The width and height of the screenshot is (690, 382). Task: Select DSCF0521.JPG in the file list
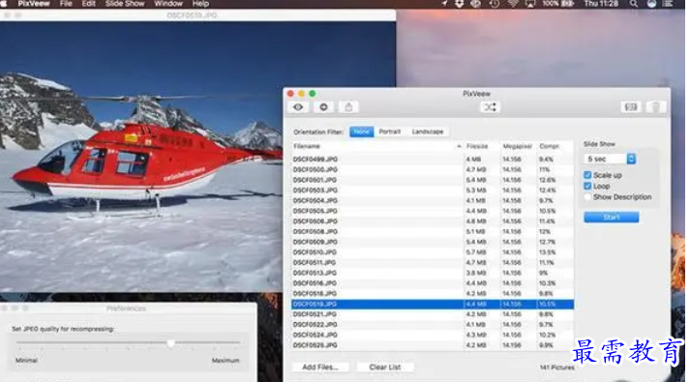pos(433,314)
